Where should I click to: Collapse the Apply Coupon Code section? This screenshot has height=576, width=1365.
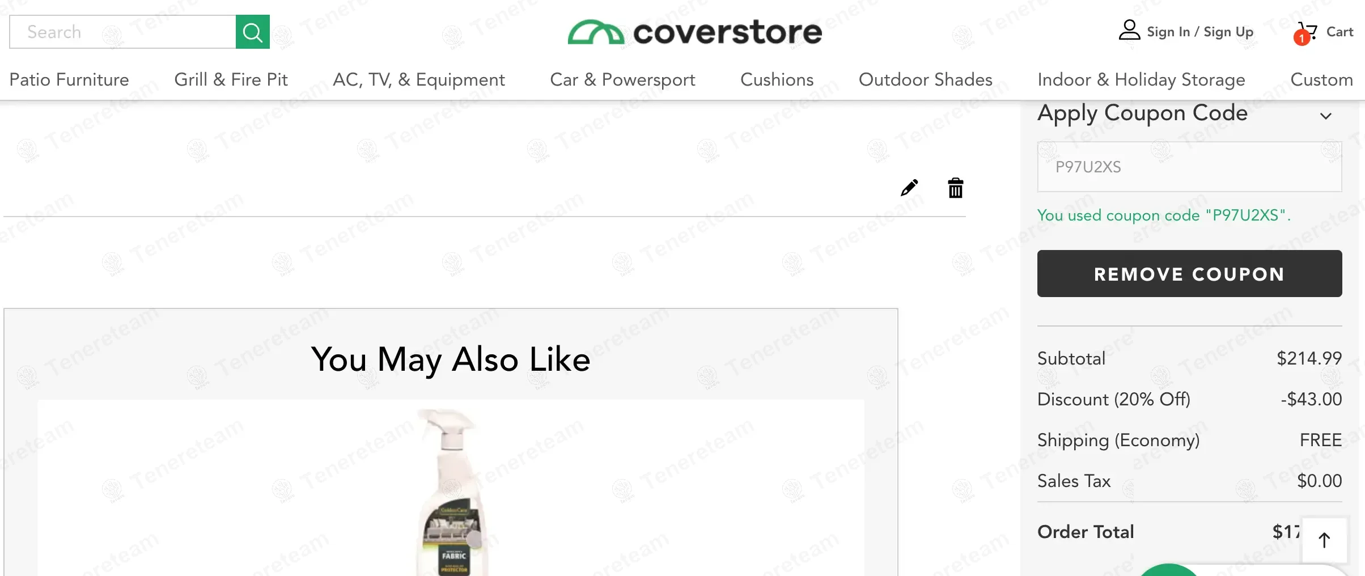1325,116
